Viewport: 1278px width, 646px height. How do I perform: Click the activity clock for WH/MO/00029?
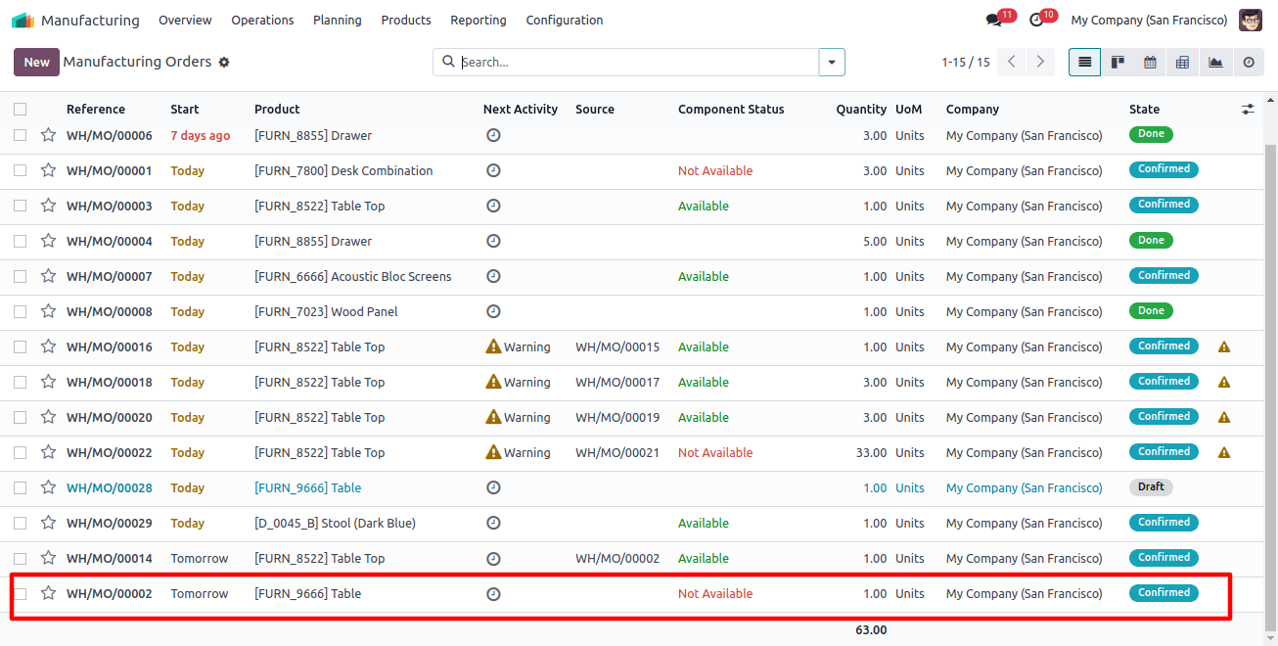tap(493, 523)
